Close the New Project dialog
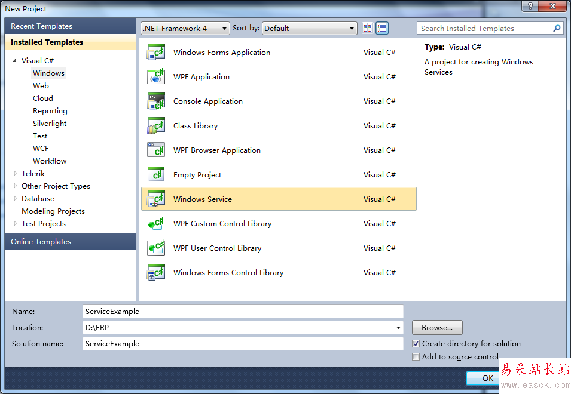The image size is (571, 394). (x=552, y=6)
